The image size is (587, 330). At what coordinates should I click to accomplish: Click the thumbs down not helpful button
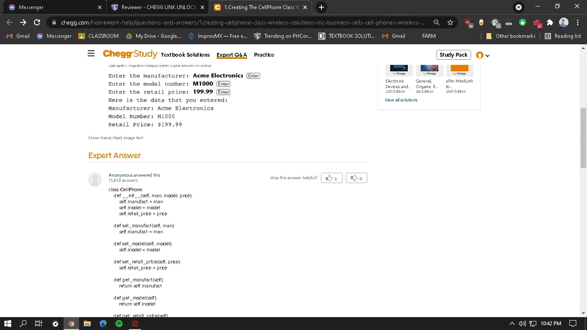[357, 178]
